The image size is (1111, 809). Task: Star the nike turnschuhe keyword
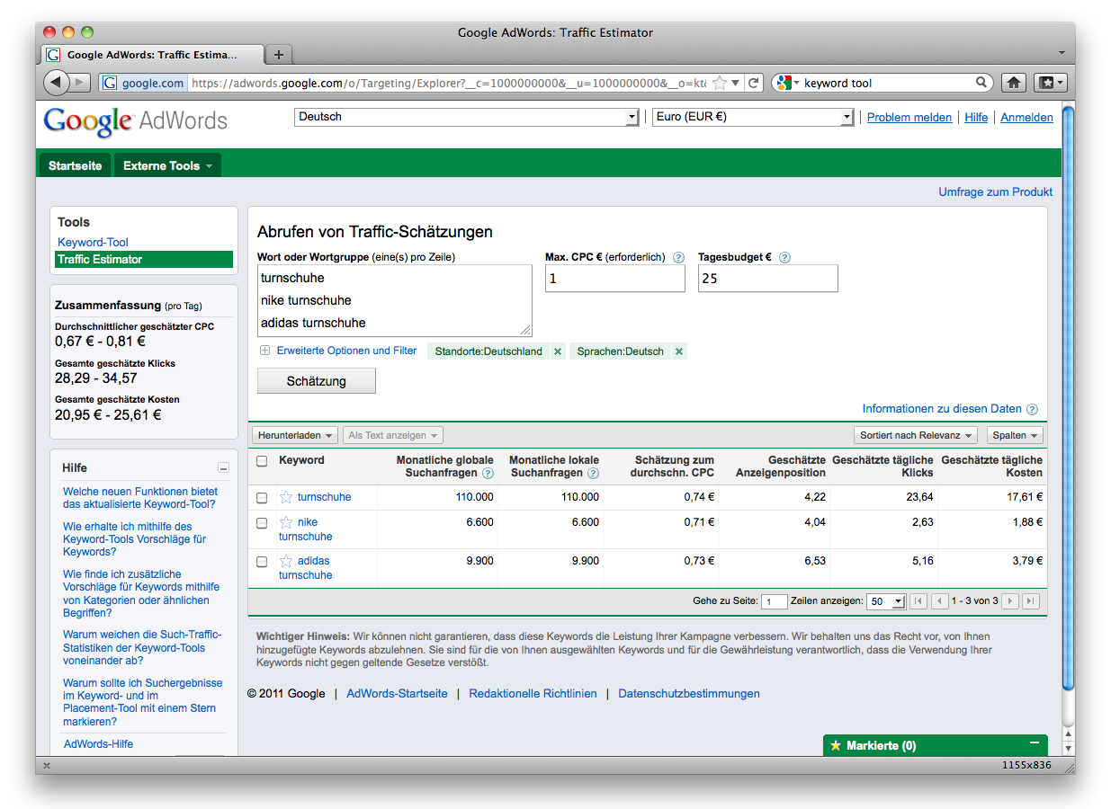point(286,522)
